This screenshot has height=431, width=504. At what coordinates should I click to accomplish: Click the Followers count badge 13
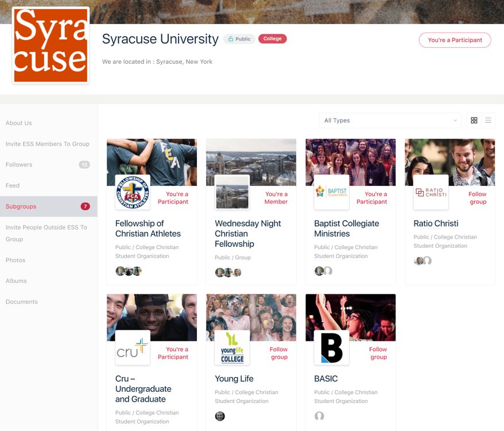pos(84,165)
